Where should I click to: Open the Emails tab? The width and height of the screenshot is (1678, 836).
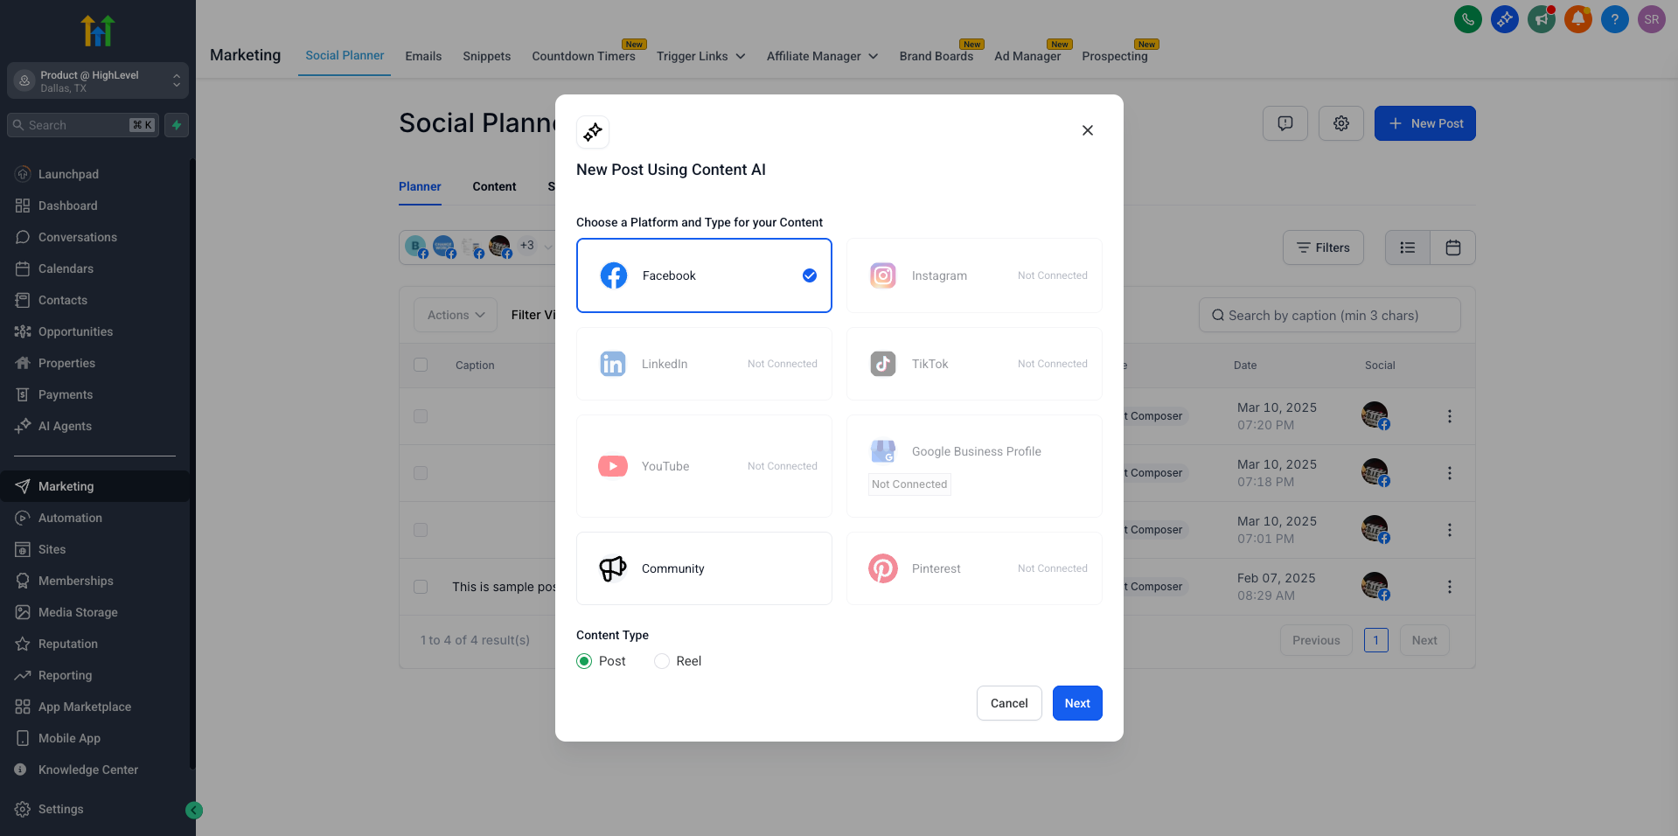click(423, 56)
